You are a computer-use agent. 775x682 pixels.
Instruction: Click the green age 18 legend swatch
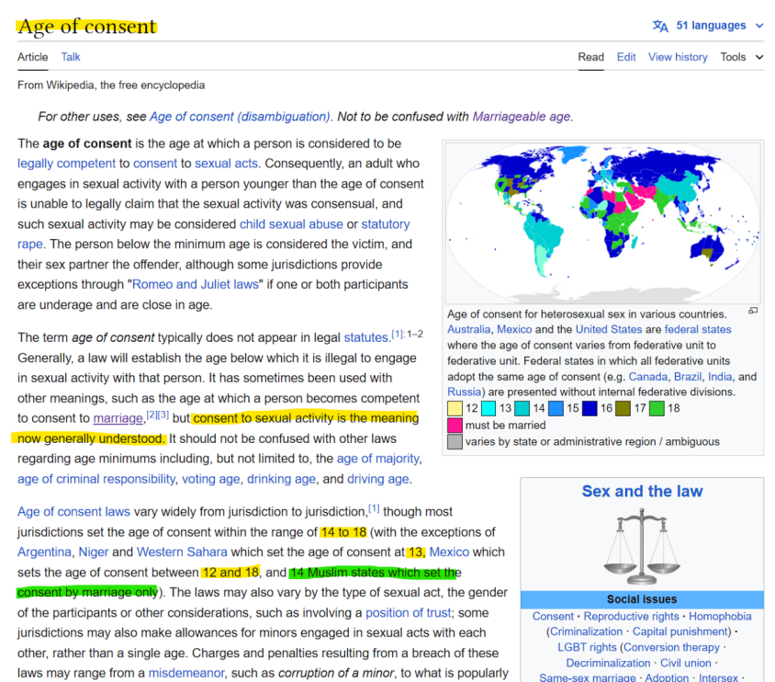657,408
